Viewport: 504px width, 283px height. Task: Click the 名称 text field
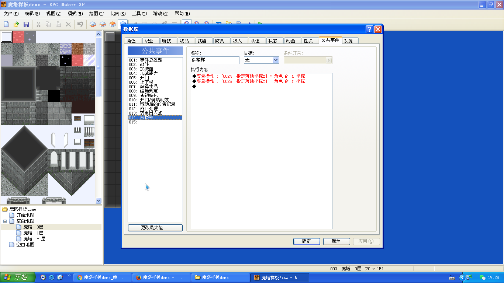[215, 60]
